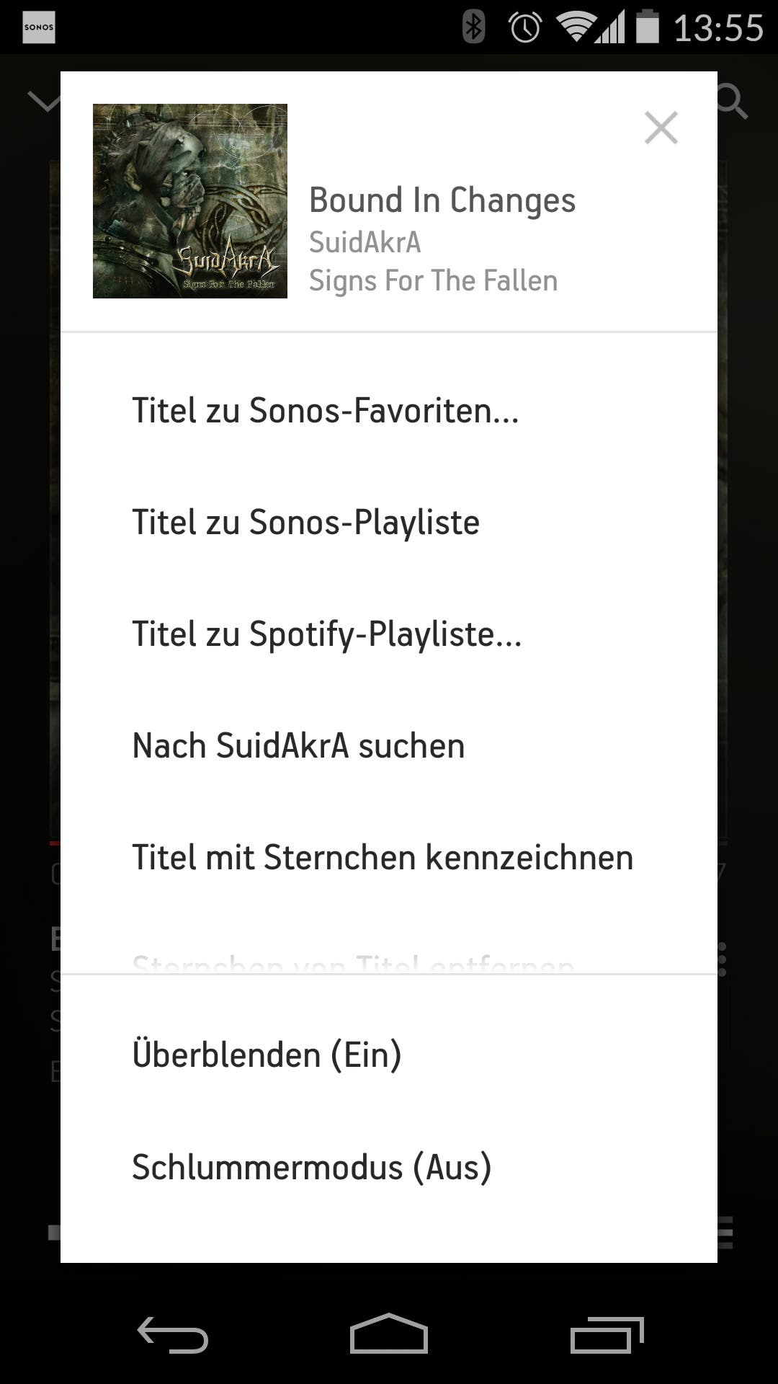The height and width of the screenshot is (1384, 778).
Task: Tap the battery status icon
Action: click(x=648, y=27)
